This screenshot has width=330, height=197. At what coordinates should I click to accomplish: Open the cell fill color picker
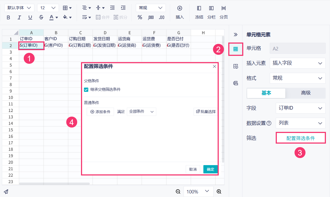pyautogui.click(x=67, y=17)
